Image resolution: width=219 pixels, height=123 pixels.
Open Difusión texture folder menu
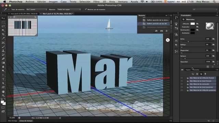(197, 24)
